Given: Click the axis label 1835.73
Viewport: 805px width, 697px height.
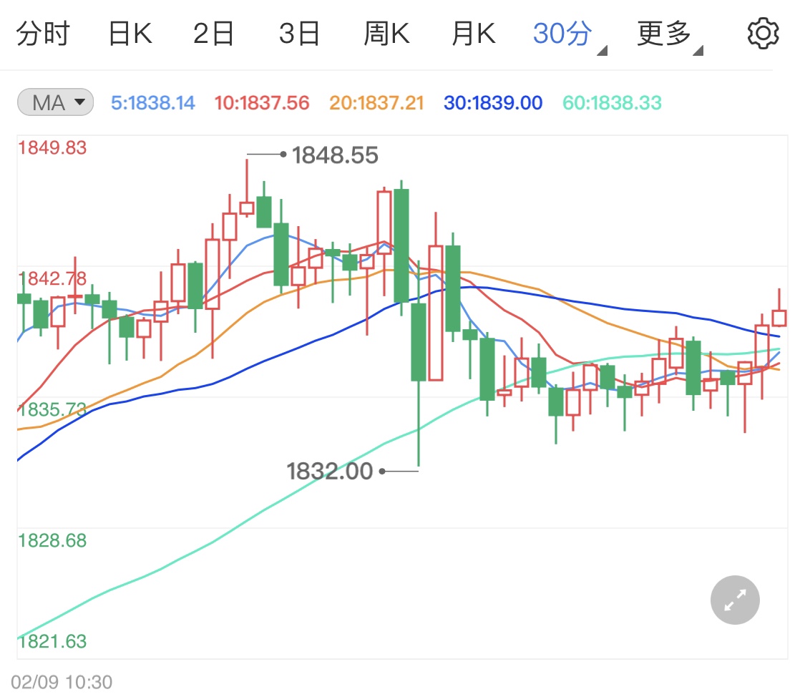Looking at the screenshot, I should (x=52, y=409).
